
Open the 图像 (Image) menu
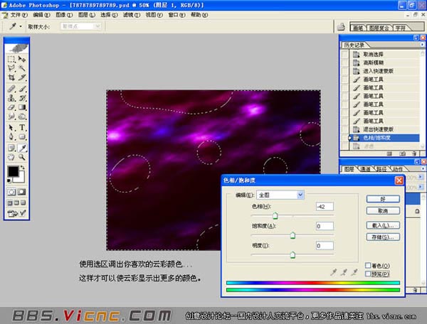(x=64, y=15)
